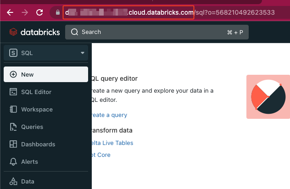290x189 pixels.
Task: Click the magnifier icon in Search
Action: pos(75,32)
